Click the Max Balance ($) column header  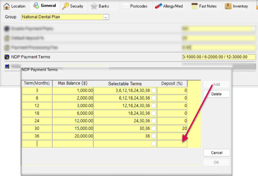[73, 83]
